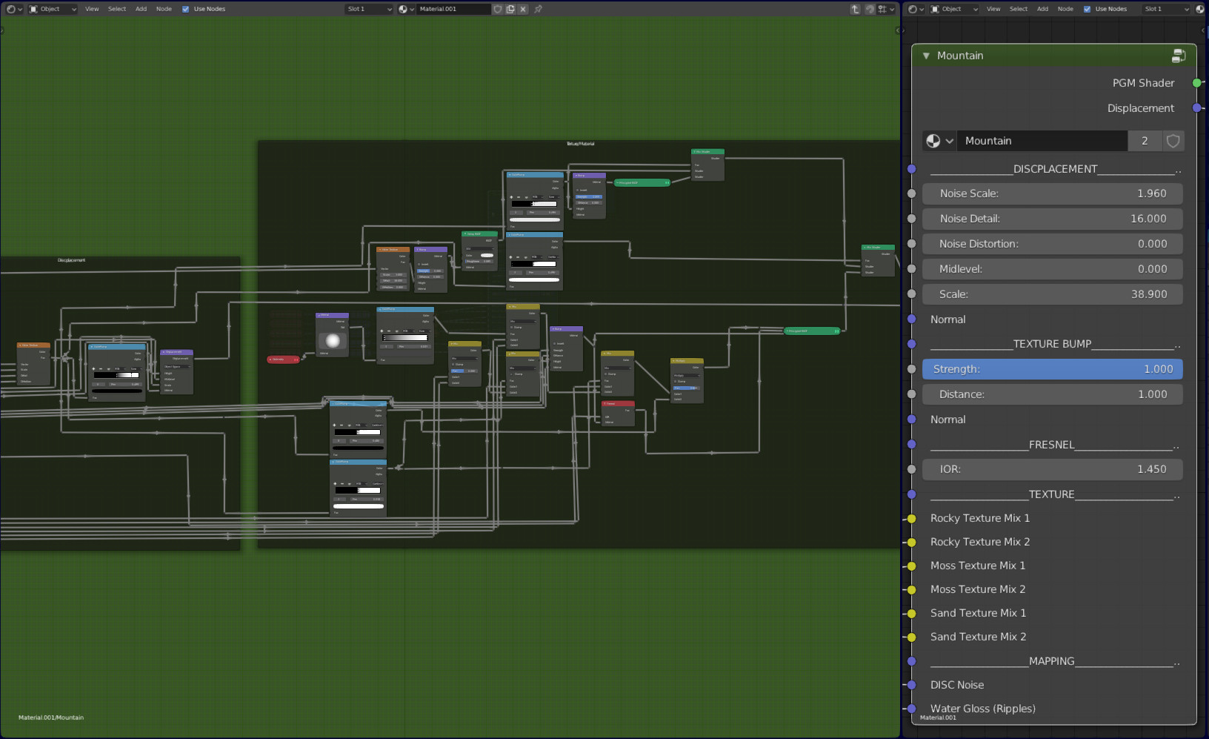
Task: Open the Object shader type dropdown
Action: coord(52,9)
